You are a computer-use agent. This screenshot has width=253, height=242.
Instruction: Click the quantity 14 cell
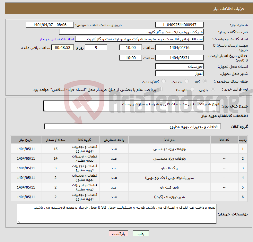pos(56,159)
